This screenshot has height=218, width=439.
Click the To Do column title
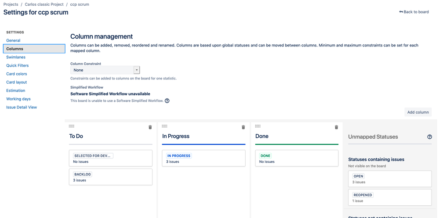(76, 136)
